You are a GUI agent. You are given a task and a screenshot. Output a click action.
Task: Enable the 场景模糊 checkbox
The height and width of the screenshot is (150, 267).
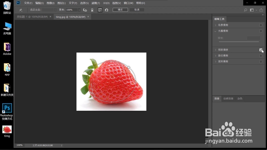261,25
